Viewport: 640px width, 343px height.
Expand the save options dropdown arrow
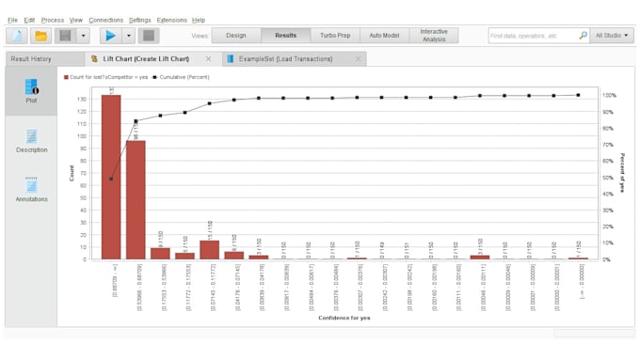coord(83,36)
